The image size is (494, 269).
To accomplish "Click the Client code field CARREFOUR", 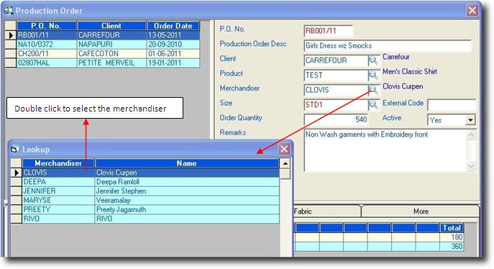I will click(x=336, y=60).
